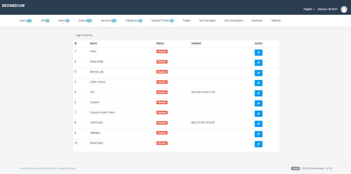Click the Disabled badge for Service List
This screenshot has width=351, height=174.
[162, 72]
